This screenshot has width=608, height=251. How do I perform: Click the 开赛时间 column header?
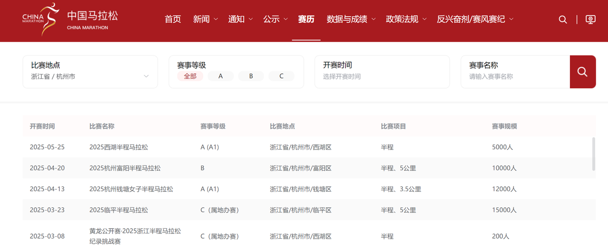(x=42, y=126)
